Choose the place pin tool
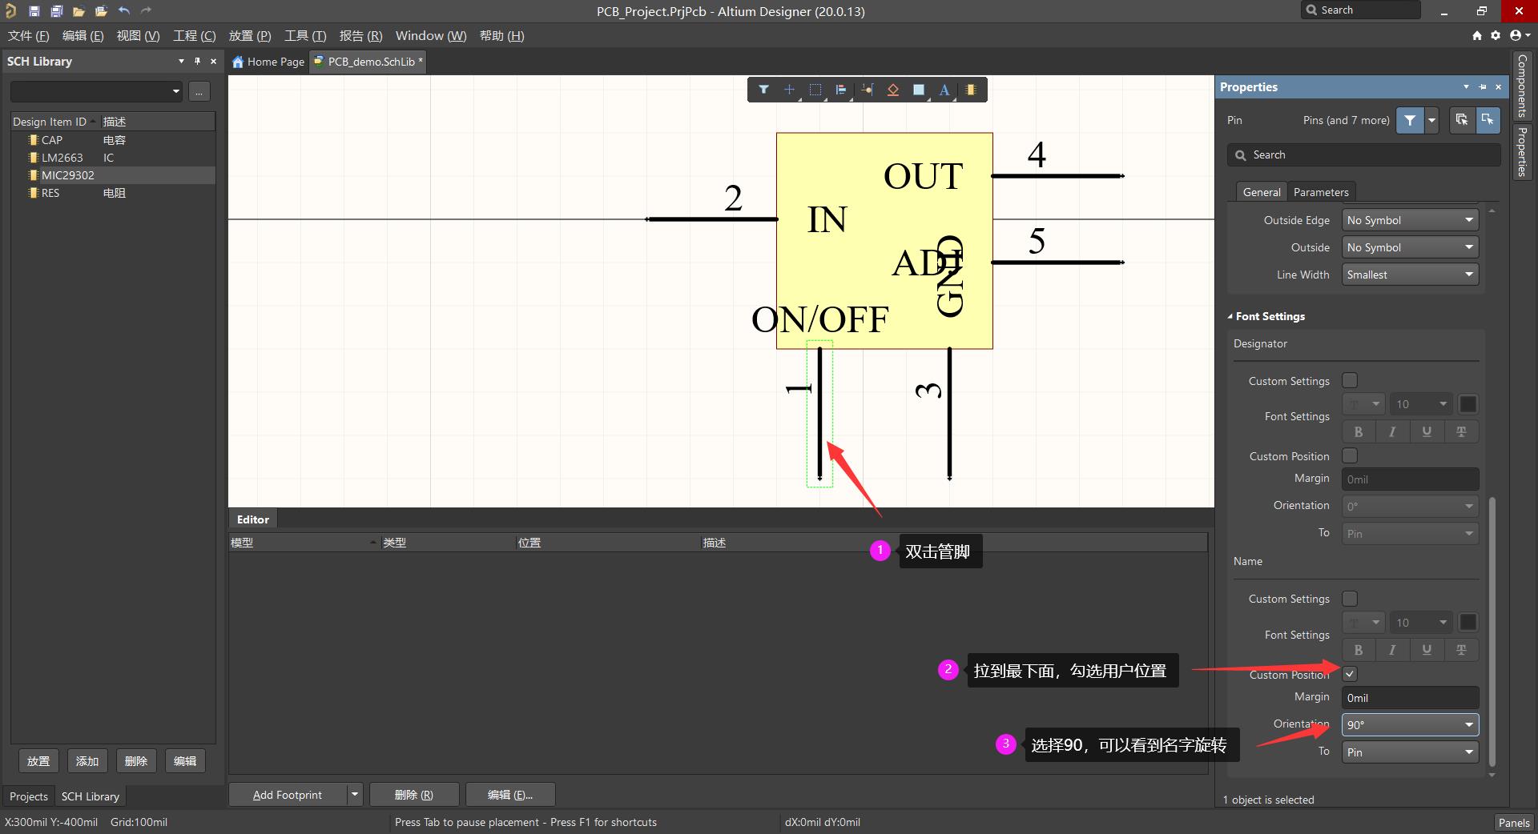Viewport: 1538px width, 834px height. click(x=867, y=90)
